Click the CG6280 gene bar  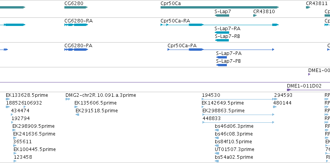tap(76, 7)
